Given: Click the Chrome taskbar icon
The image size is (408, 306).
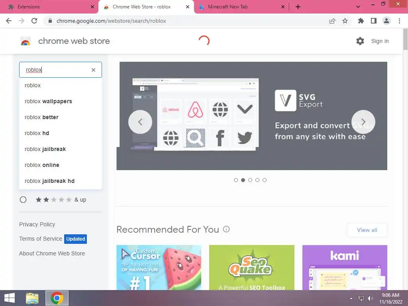Looking at the screenshot, I should [x=57, y=298].
